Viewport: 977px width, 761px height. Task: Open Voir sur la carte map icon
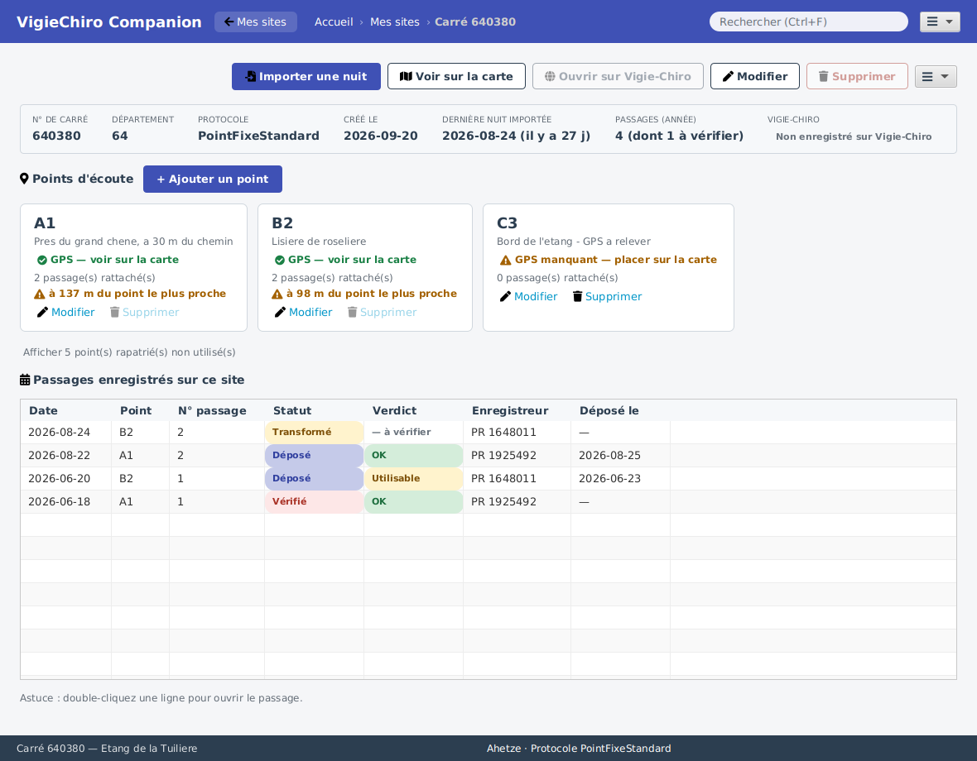click(406, 77)
